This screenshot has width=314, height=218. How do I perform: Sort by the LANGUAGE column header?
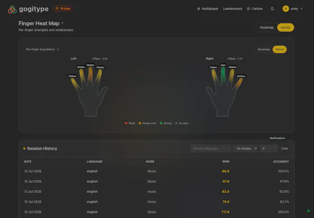[95, 162]
